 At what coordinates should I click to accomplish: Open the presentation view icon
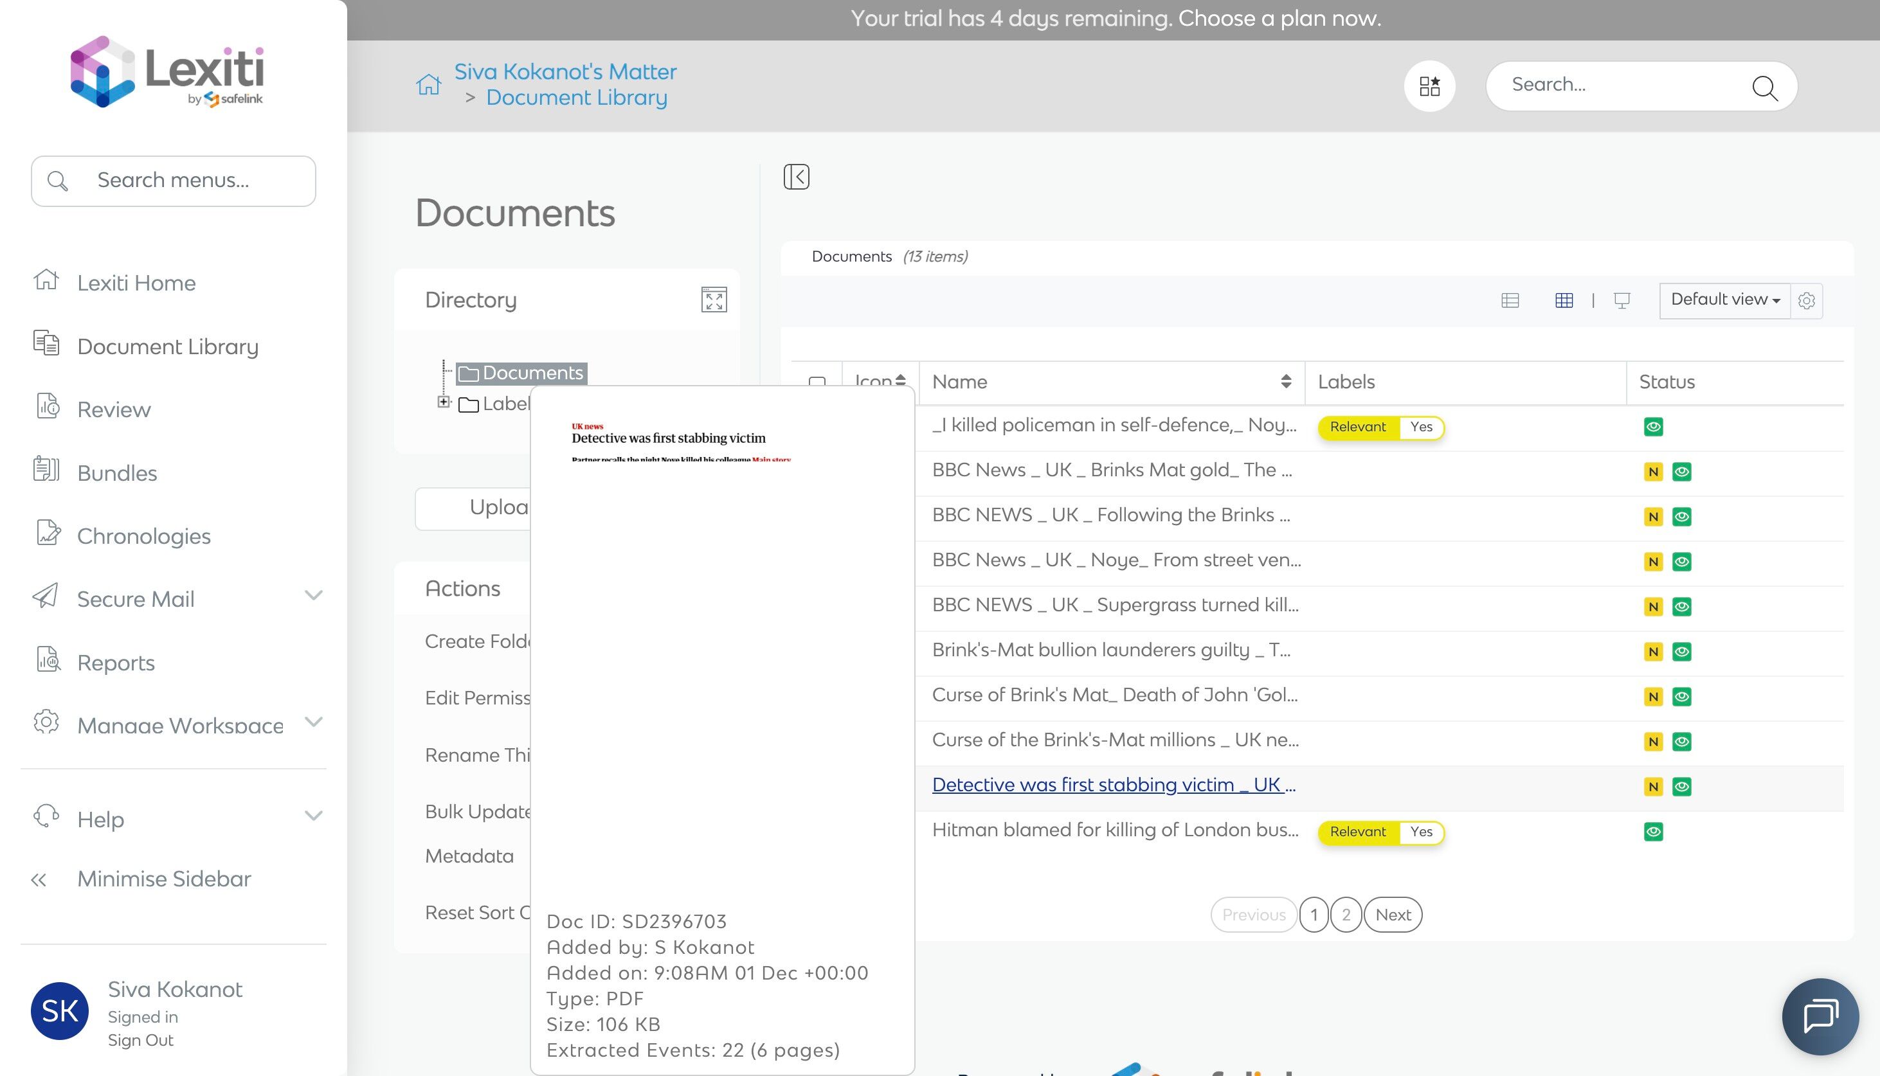point(1622,301)
